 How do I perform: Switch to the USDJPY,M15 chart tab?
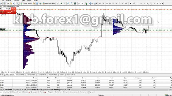pyautogui.click(x=20, y=75)
